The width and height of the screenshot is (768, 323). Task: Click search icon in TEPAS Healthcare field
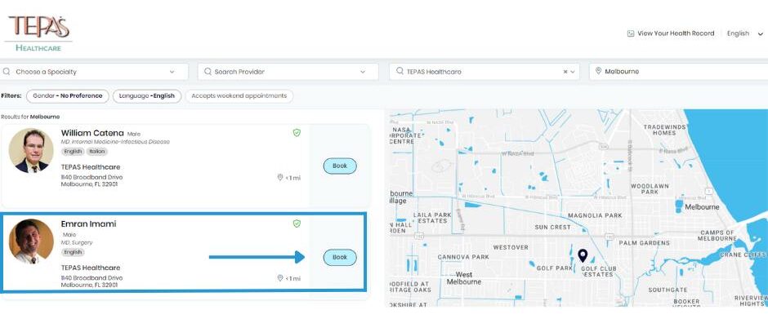click(400, 71)
